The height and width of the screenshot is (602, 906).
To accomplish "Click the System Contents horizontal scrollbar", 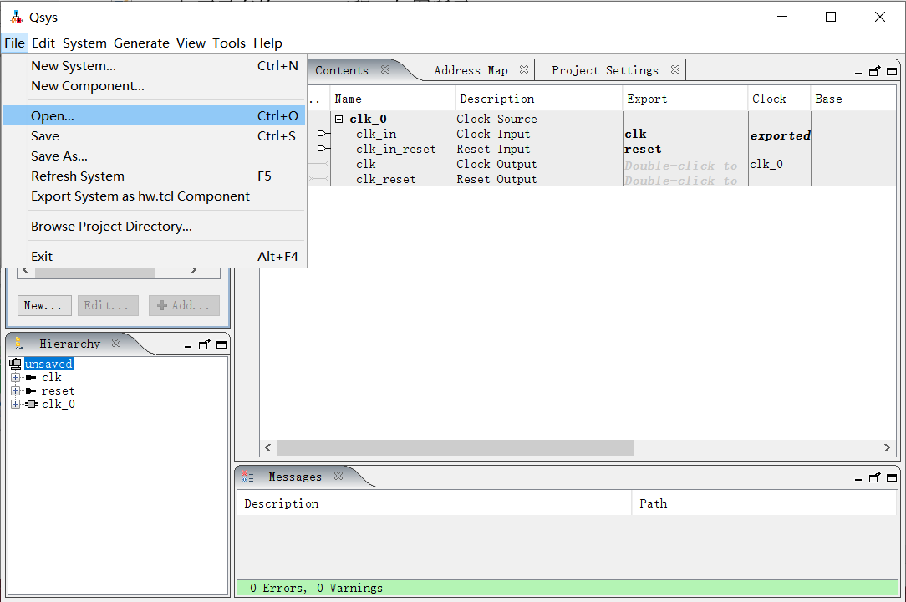I will [x=456, y=448].
